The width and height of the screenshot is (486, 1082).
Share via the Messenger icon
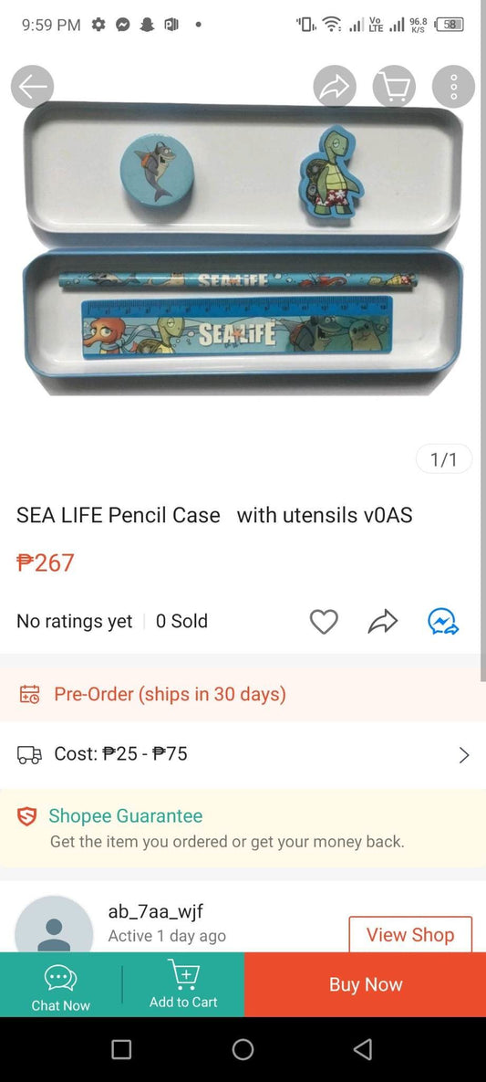[x=443, y=622]
